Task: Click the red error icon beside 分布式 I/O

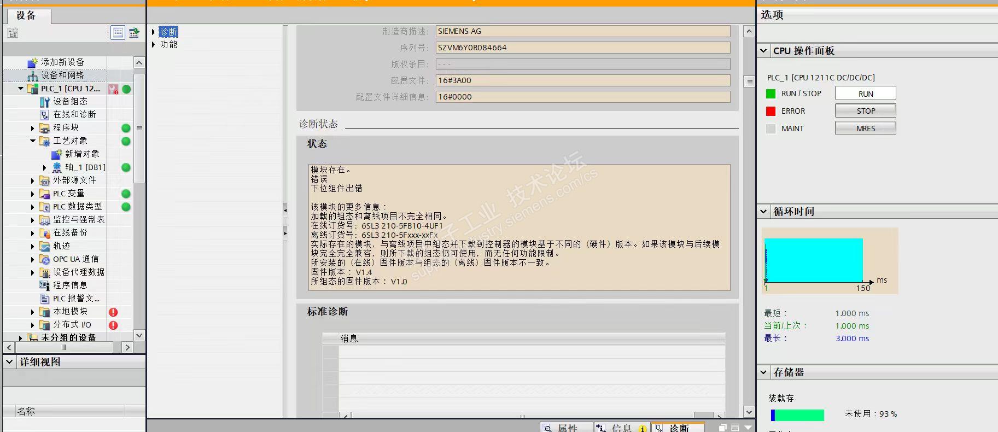Action: [113, 325]
